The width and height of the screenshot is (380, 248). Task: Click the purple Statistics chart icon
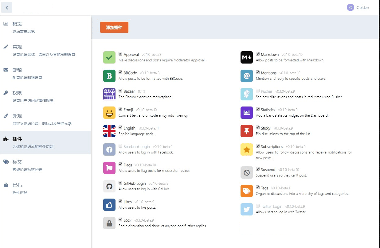pyautogui.click(x=246, y=113)
